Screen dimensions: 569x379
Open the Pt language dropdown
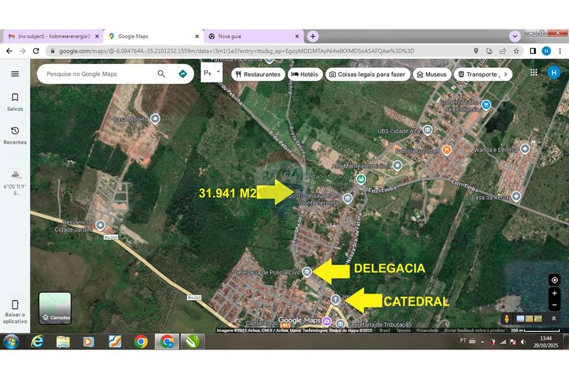click(211, 73)
